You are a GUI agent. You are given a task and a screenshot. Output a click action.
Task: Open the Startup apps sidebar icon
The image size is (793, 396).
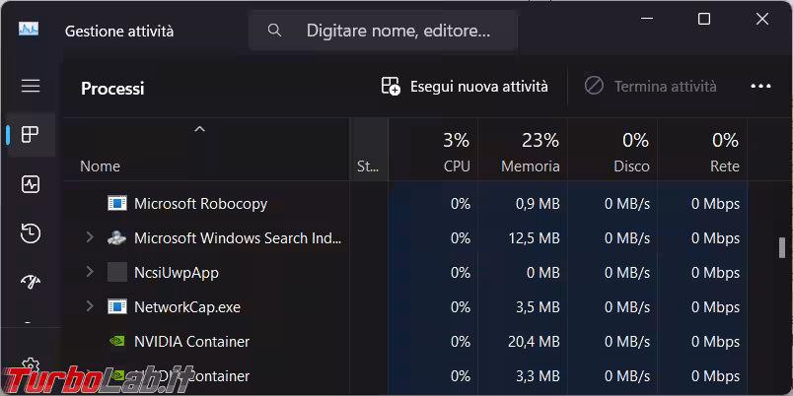coord(31,283)
